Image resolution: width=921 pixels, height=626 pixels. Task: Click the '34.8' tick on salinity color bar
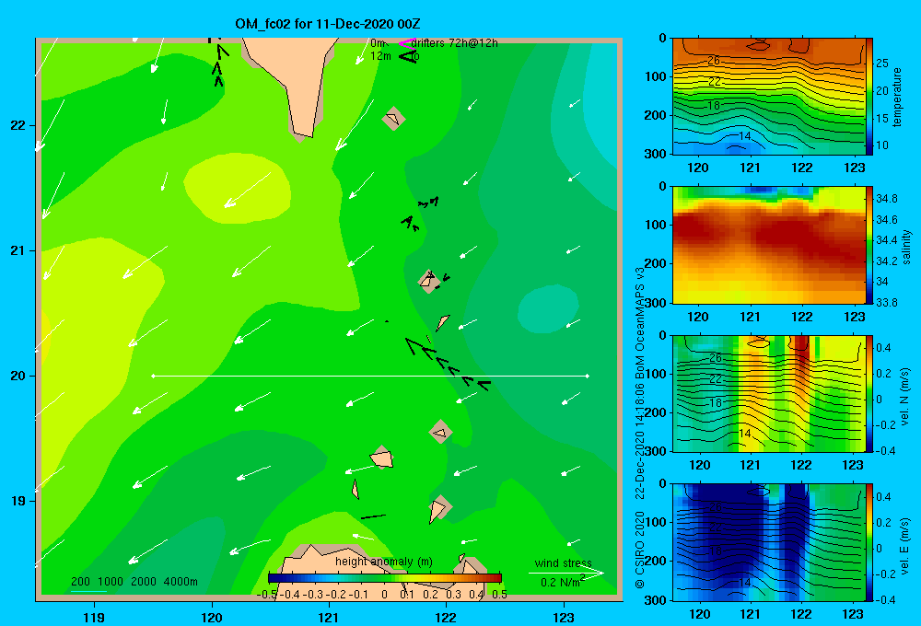click(887, 199)
